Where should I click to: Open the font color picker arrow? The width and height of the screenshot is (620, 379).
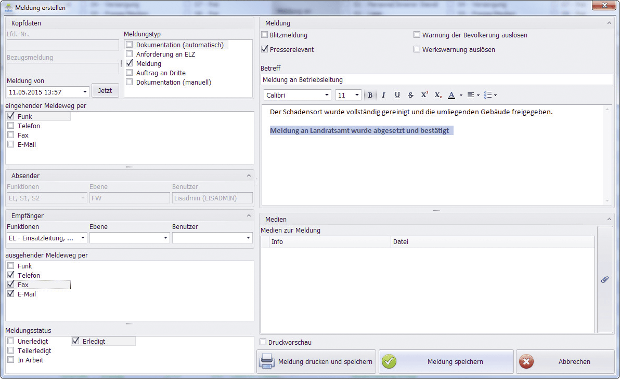(x=461, y=95)
